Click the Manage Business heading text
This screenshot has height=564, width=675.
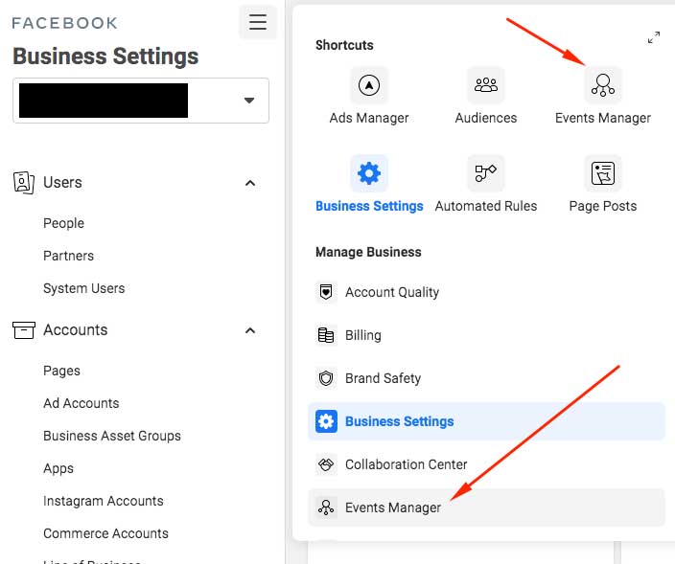(368, 252)
